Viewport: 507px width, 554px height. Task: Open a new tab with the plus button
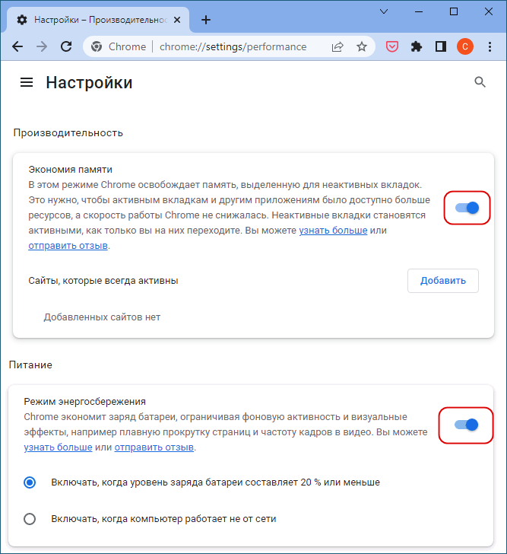(x=206, y=20)
